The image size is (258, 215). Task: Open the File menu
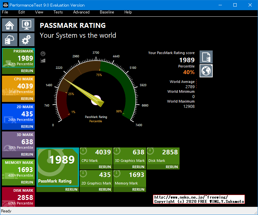point(5,12)
